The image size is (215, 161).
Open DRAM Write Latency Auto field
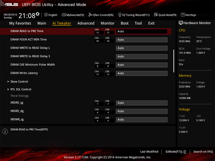coord(142,73)
